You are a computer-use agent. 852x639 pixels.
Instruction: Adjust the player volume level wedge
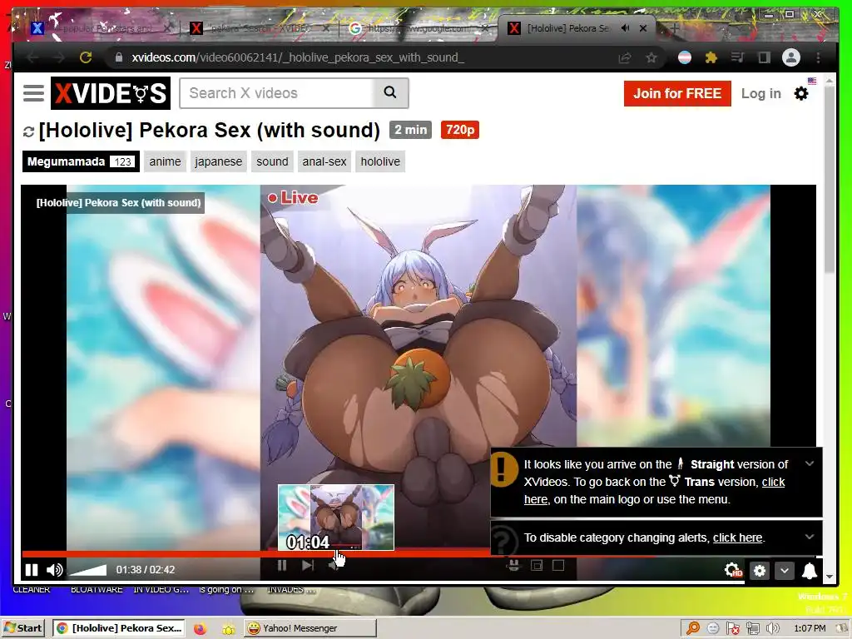pyautogui.click(x=88, y=570)
